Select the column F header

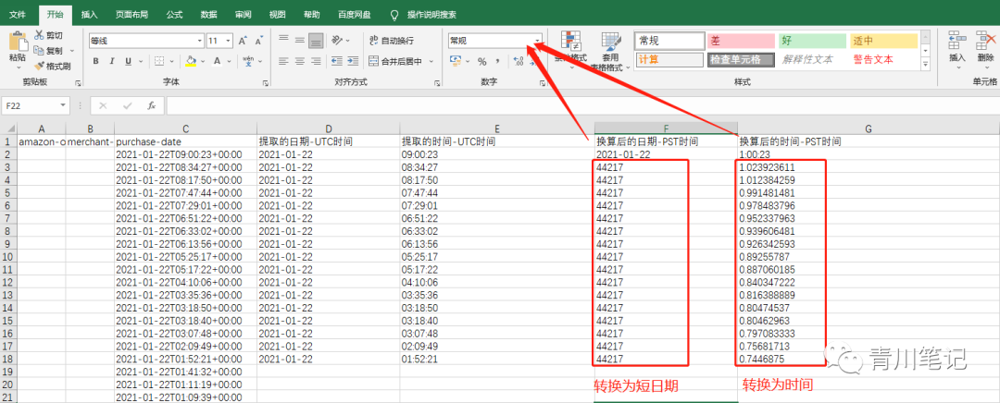[665, 128]
